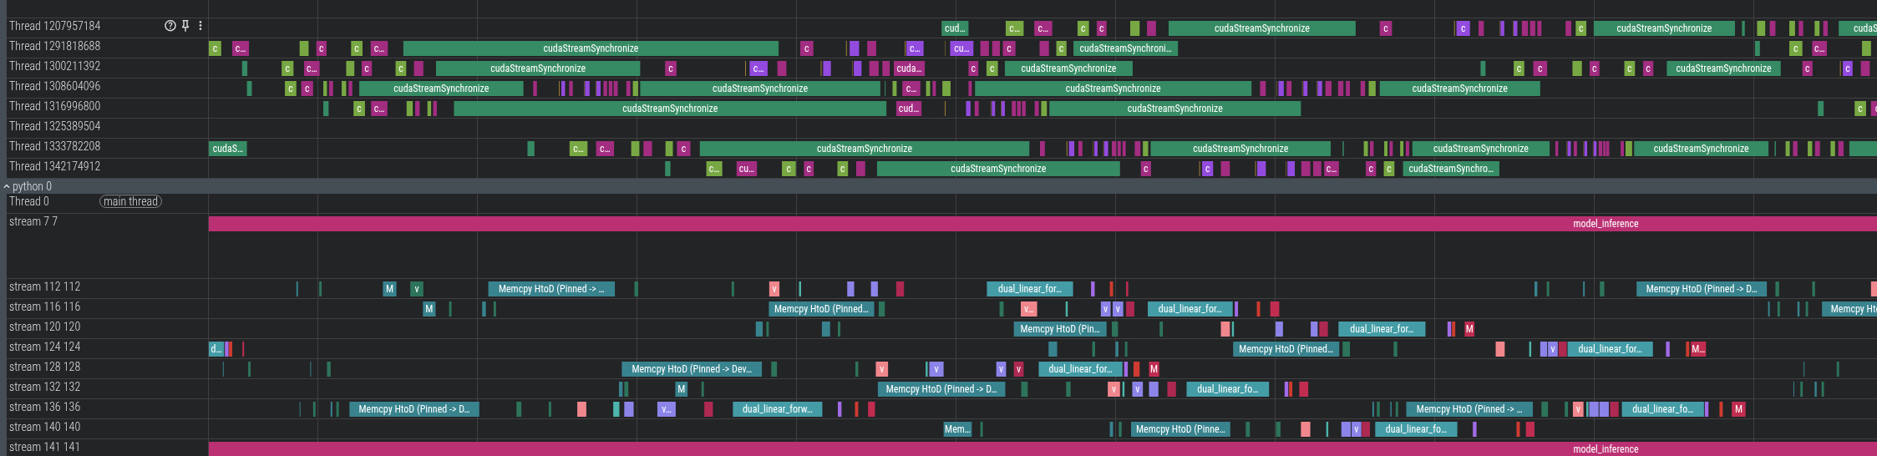Screen dimensions: 1877x456
Task: Select the "Mem..." slice on stream 140
Action: (x=957, y=429)
